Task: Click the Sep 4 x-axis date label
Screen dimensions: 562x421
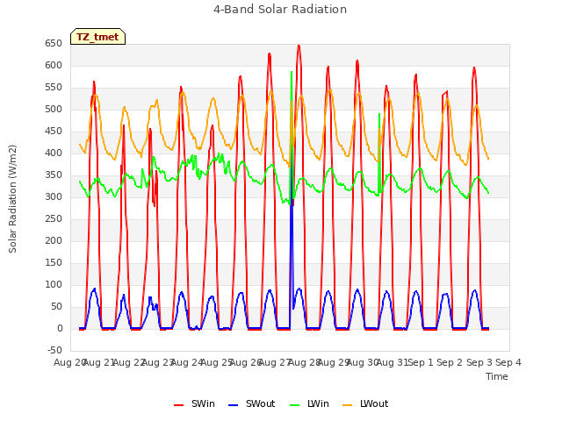Action: coord(508,362)
